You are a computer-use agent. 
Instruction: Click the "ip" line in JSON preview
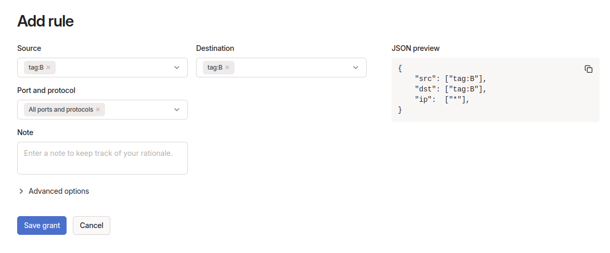[x=442, y=100]
